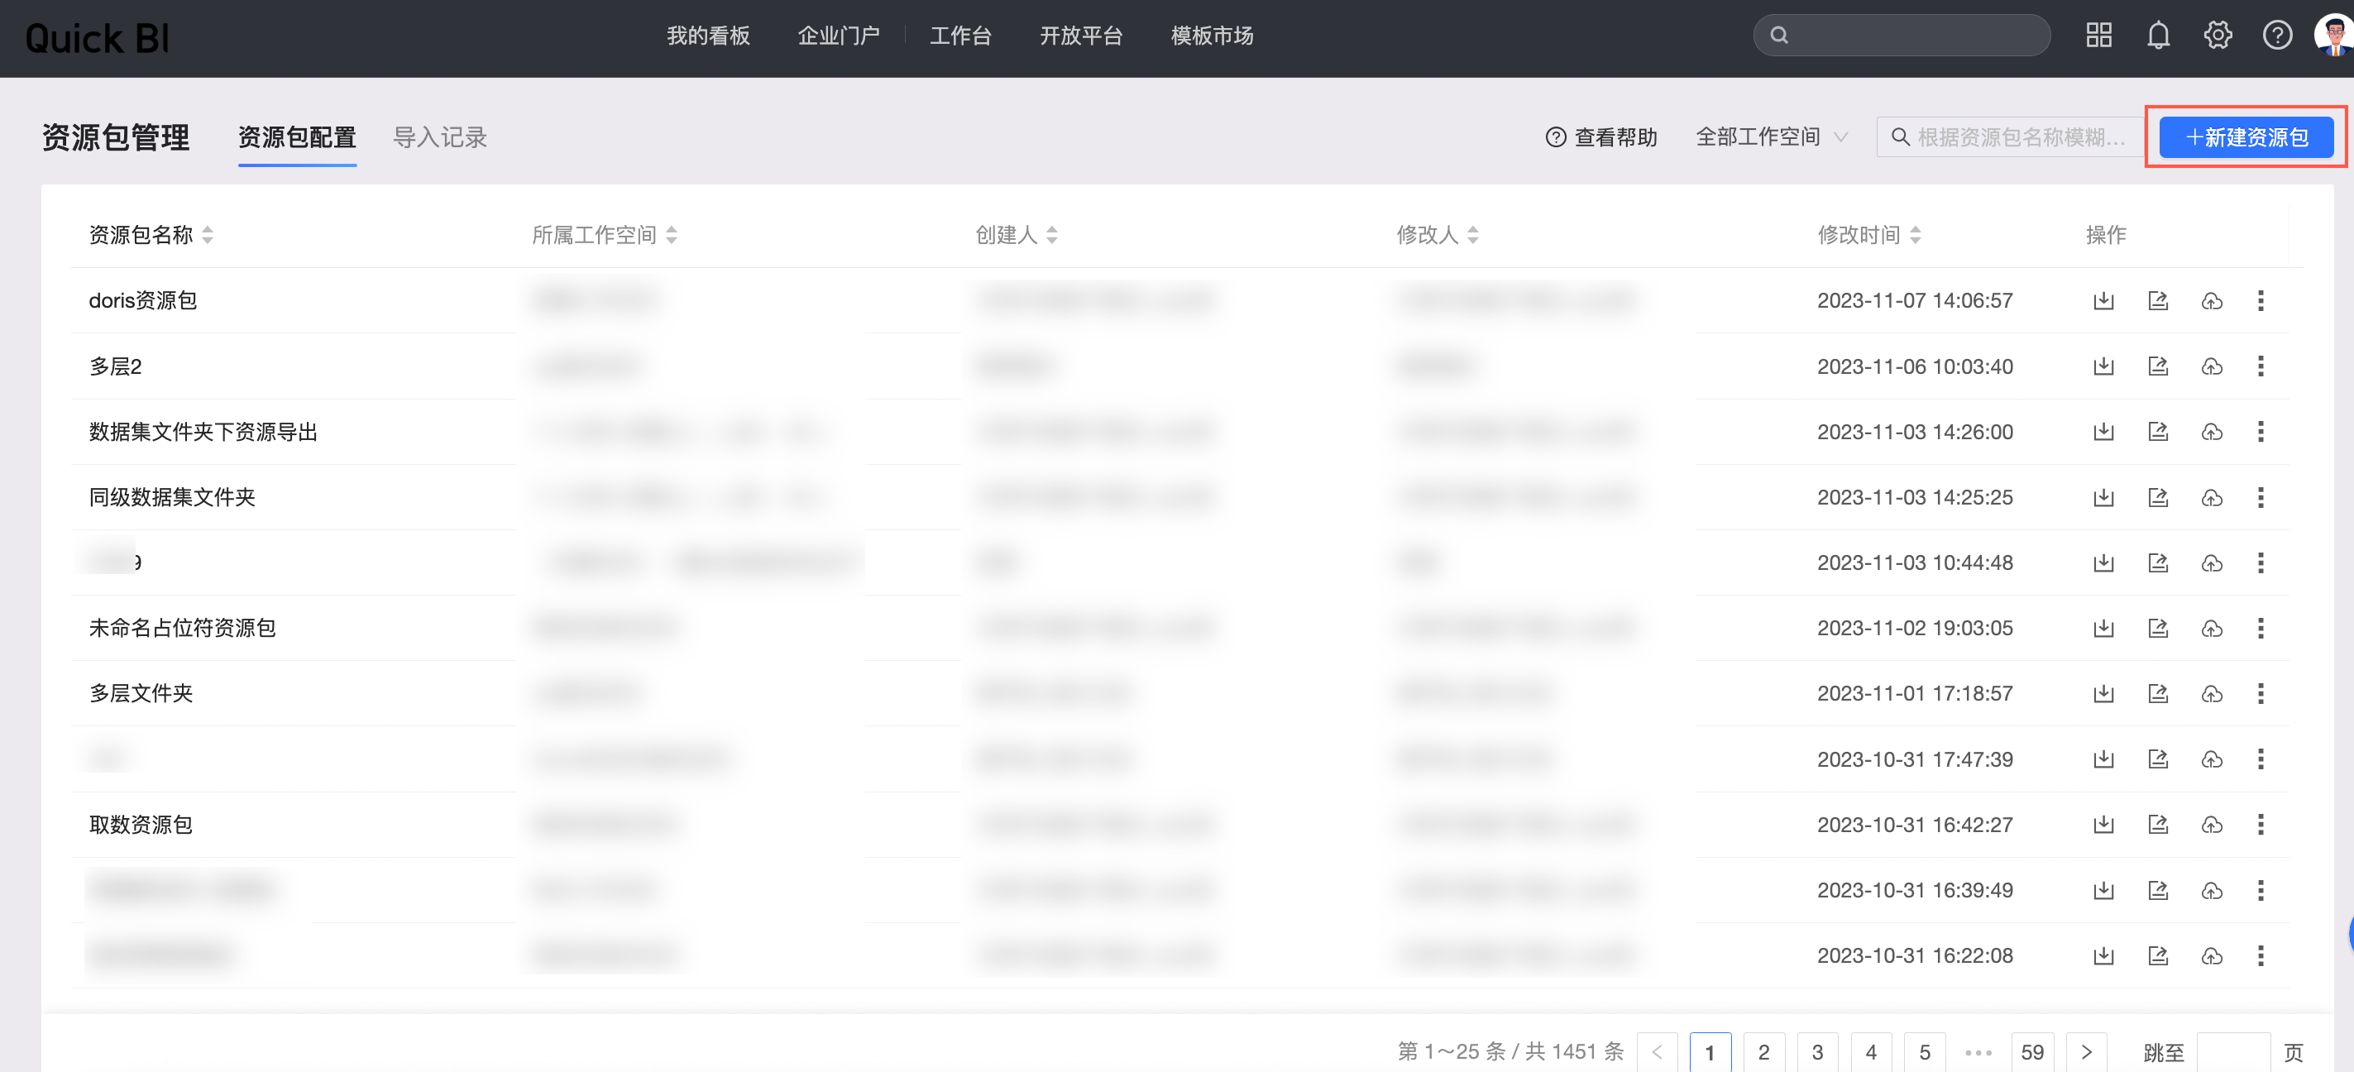Click download icon for 取数资源包 row
Viewport: 2354px width, 1072px height.
(x=2103, y=825)
